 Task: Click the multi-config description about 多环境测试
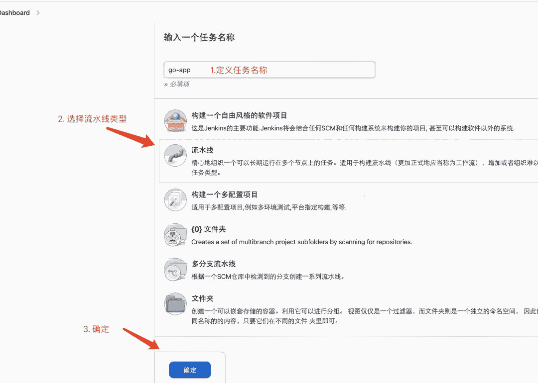269,207
